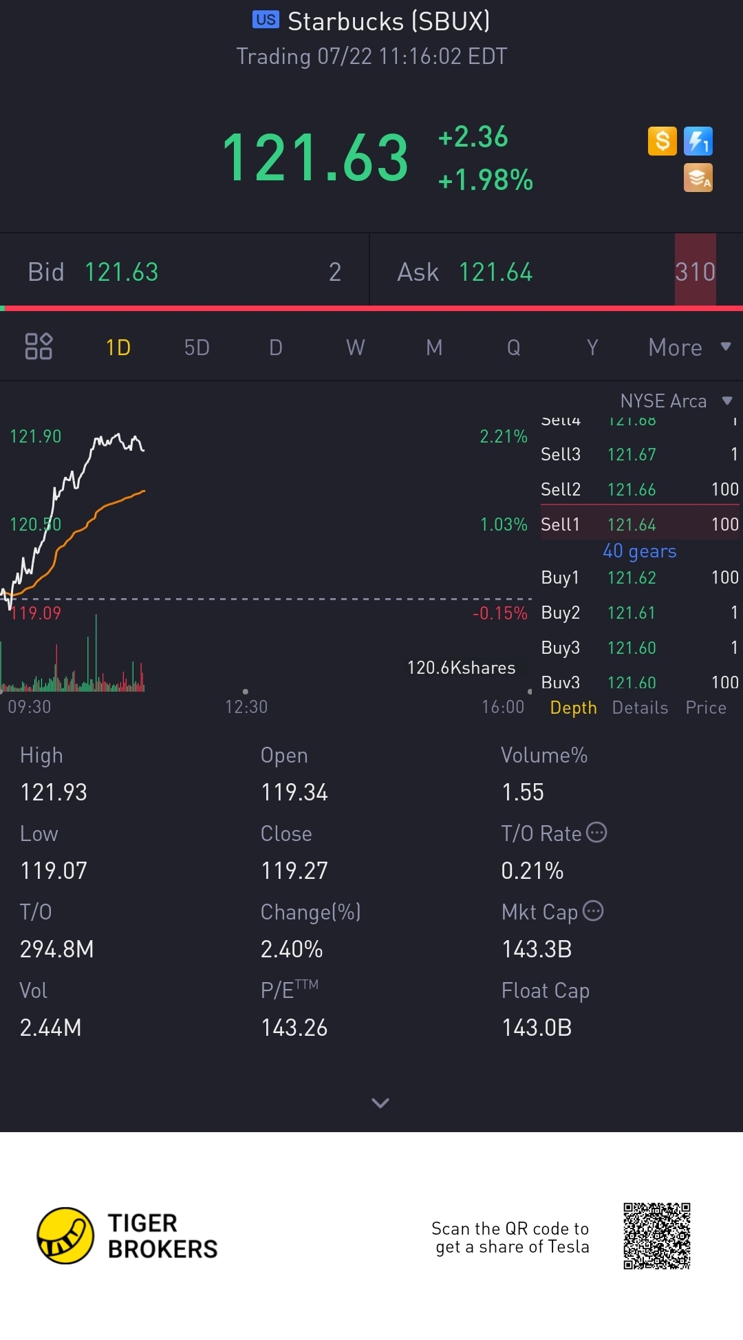The width and height of the screenshot is (743, 1340).
Task: Tap the Low 119.07 value
Action: coord(54,871)
